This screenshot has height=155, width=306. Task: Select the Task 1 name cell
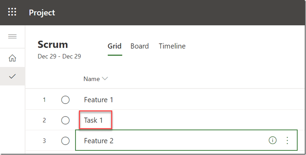pyautogui.click(x=93, y=120)
